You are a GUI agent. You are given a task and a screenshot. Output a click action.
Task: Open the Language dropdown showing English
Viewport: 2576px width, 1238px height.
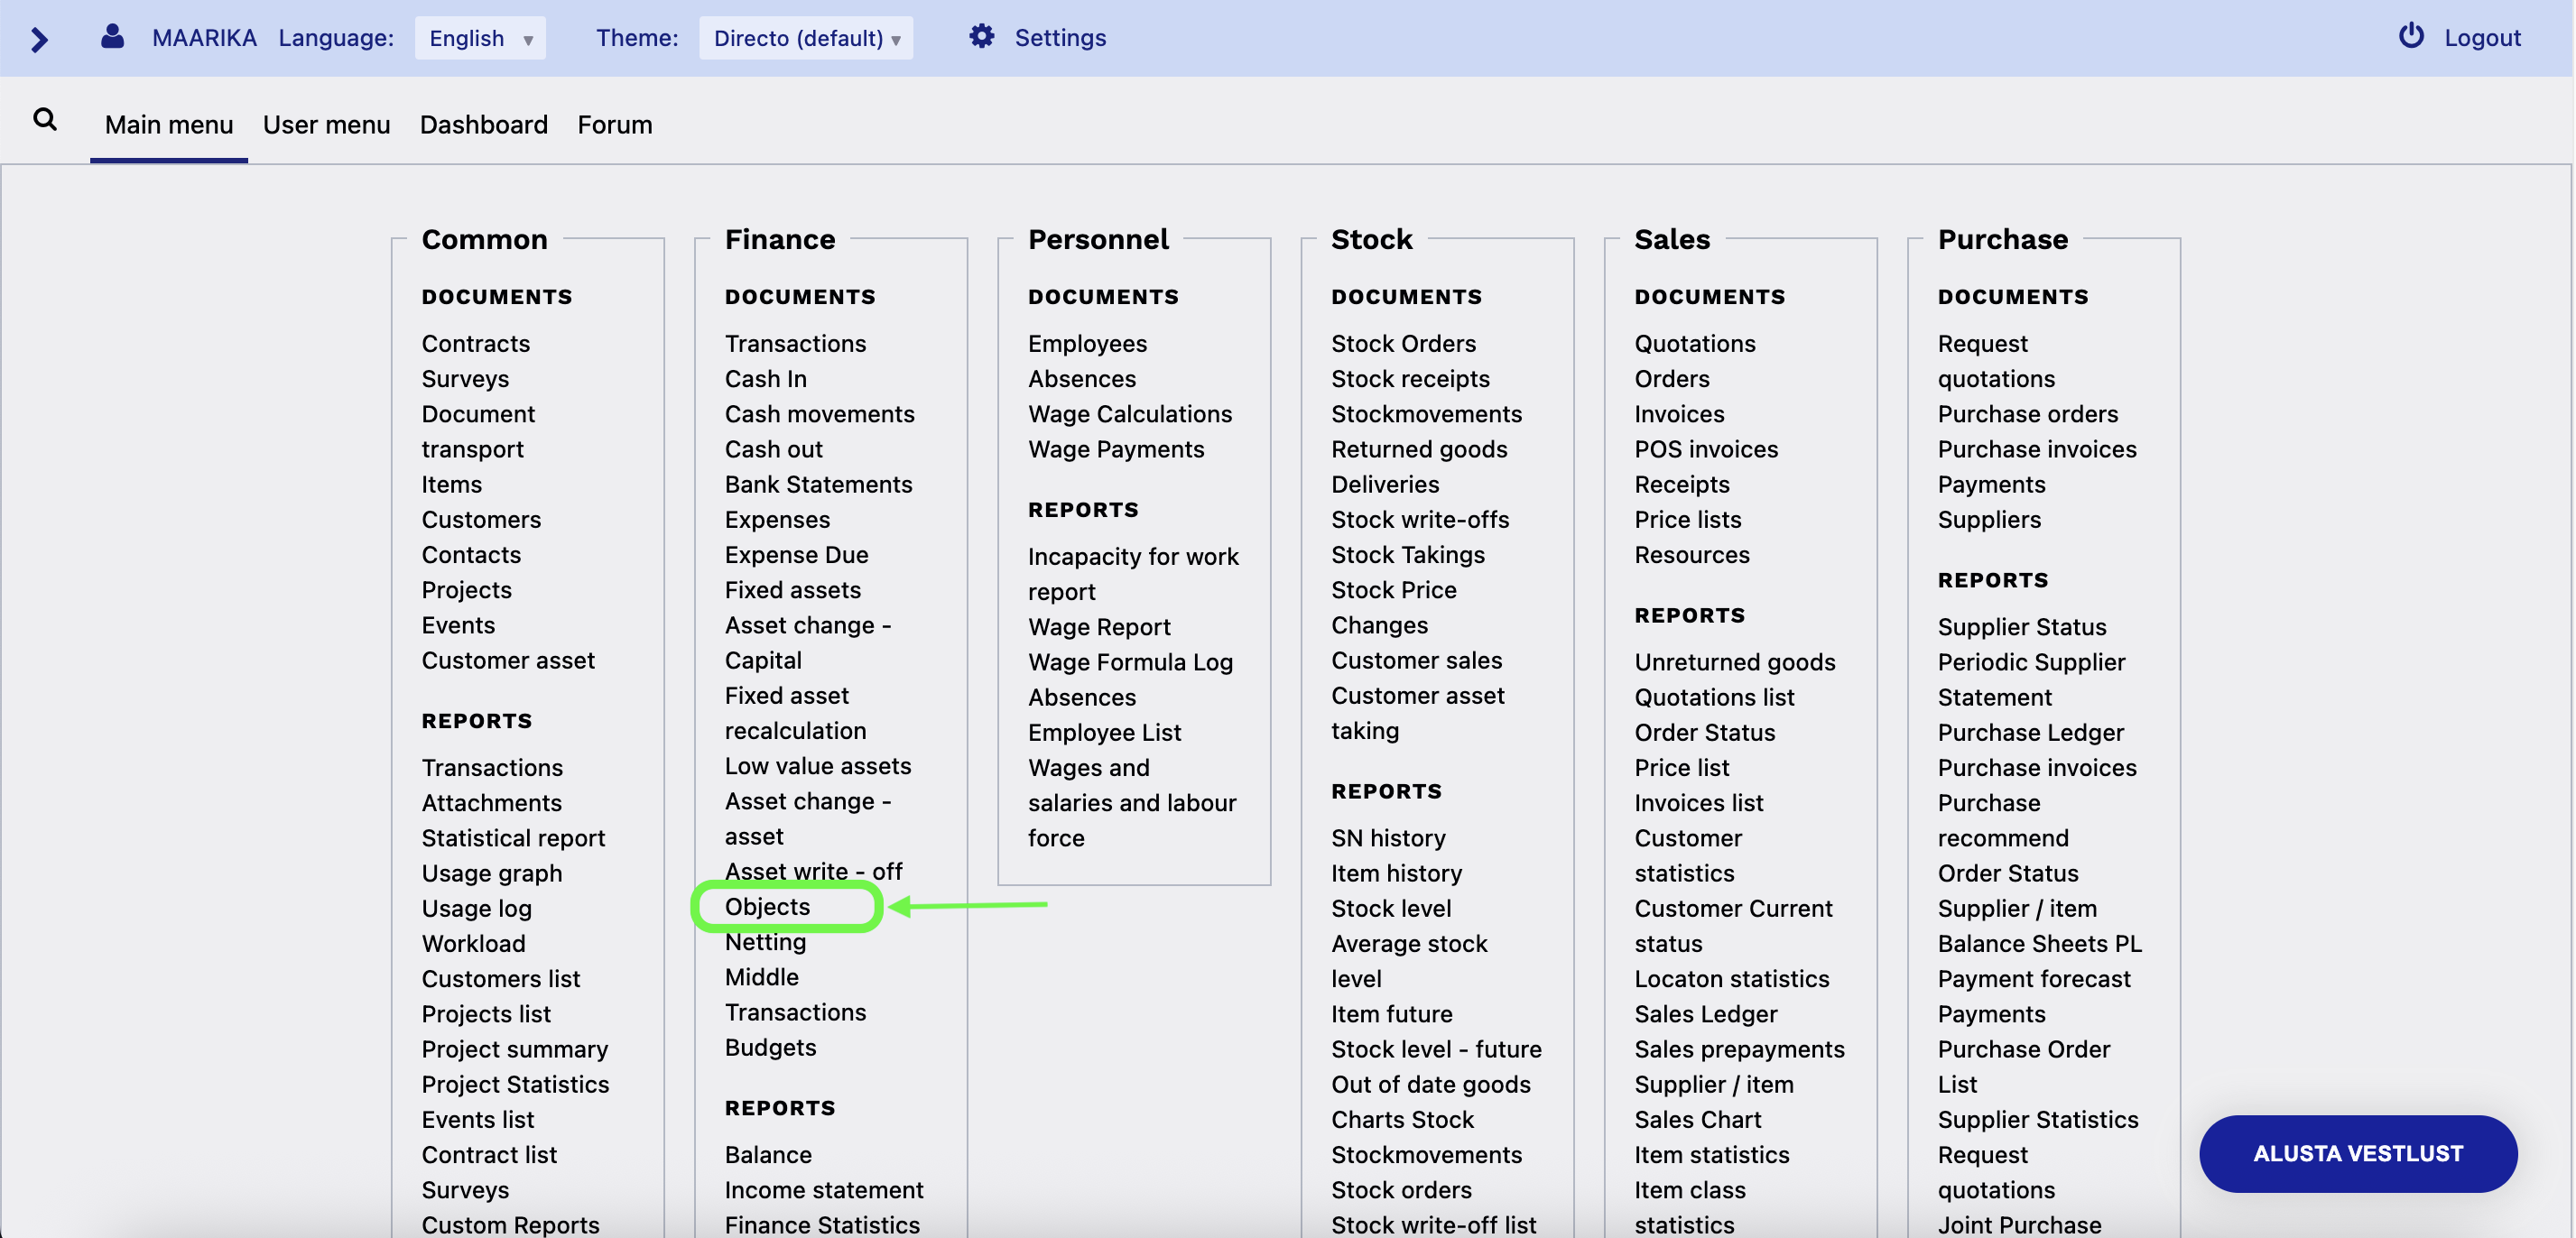pyautogui.click(x=479, y=38)
